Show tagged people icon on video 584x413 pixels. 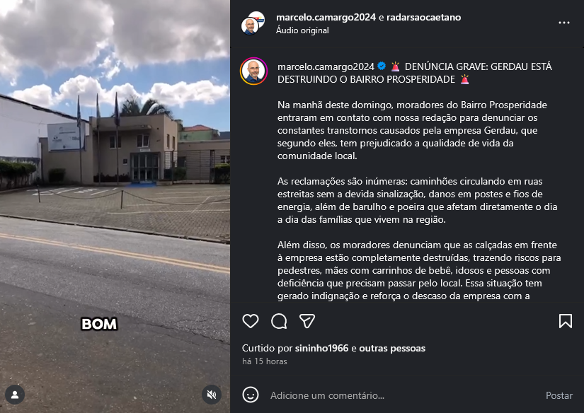(15, 395)
